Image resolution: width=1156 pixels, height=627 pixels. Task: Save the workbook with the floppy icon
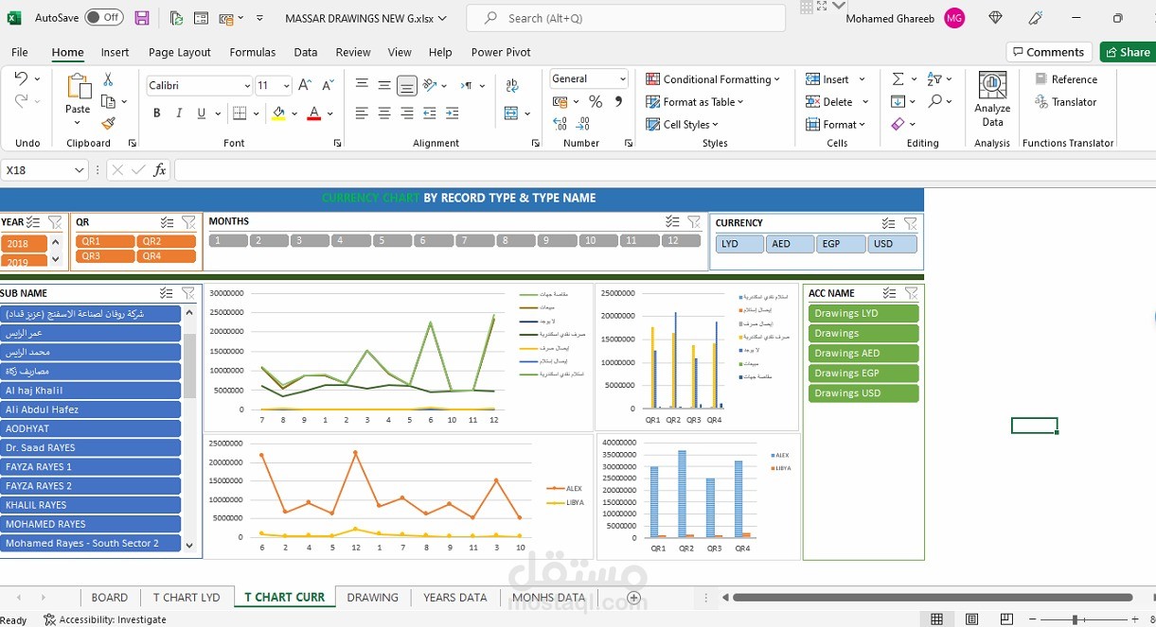click(142, 18)
